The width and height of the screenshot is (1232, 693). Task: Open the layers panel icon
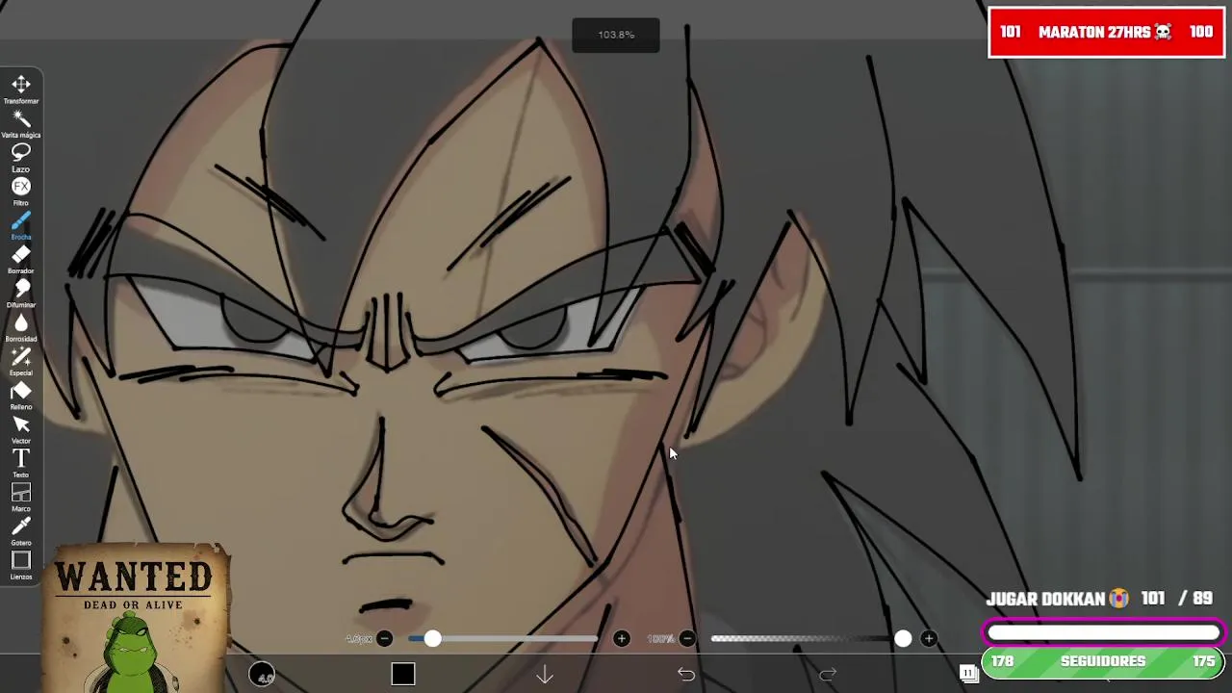click(x=969, y=674)
